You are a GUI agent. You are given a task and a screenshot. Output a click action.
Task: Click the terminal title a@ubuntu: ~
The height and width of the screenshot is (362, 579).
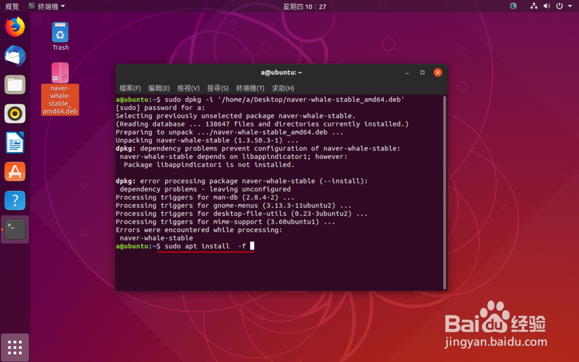pos(281,72)
